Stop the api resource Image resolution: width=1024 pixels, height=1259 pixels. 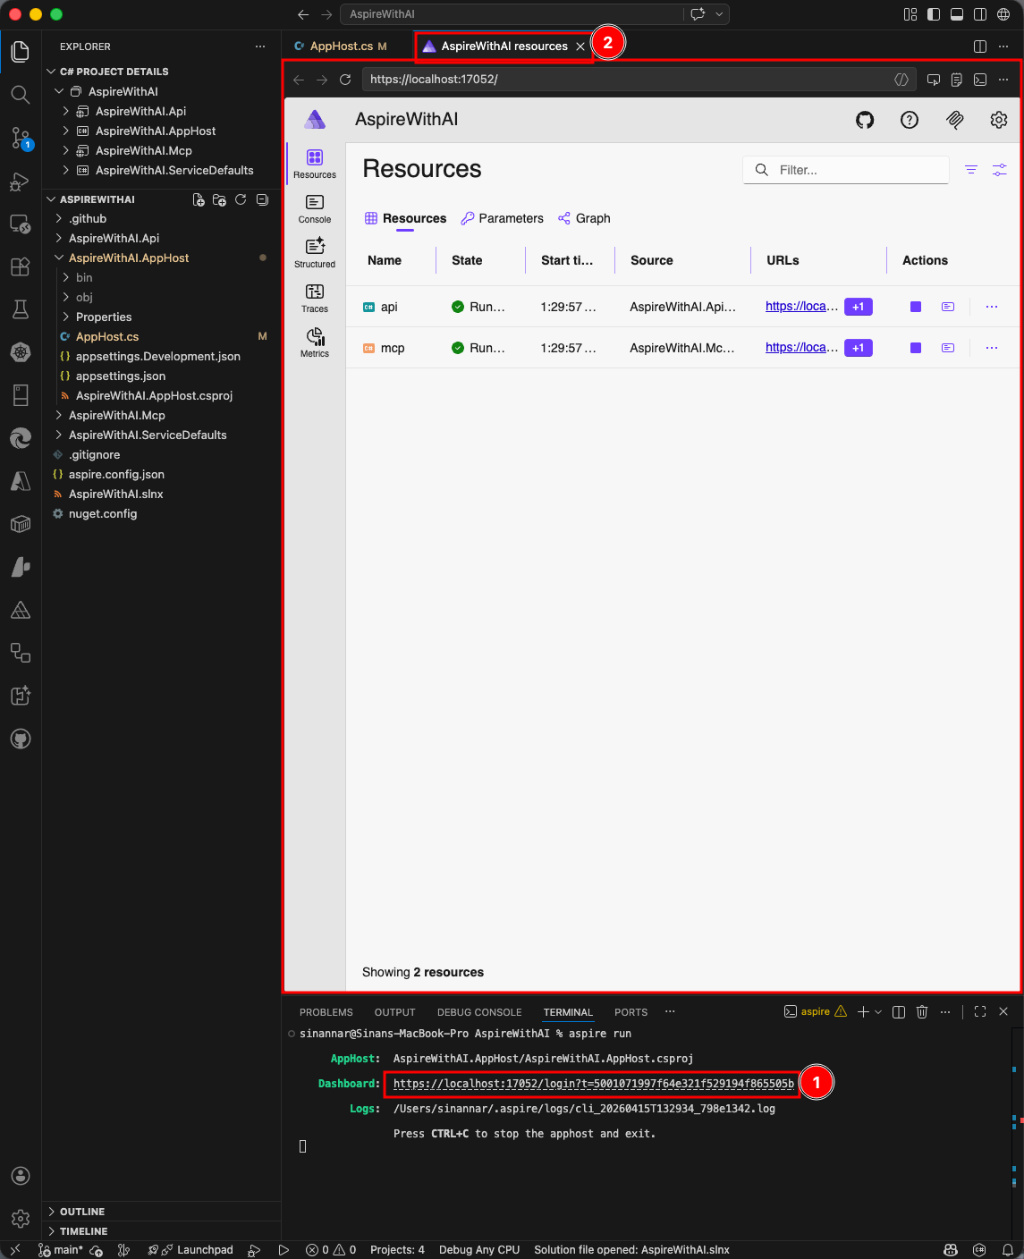coord(916,307)
